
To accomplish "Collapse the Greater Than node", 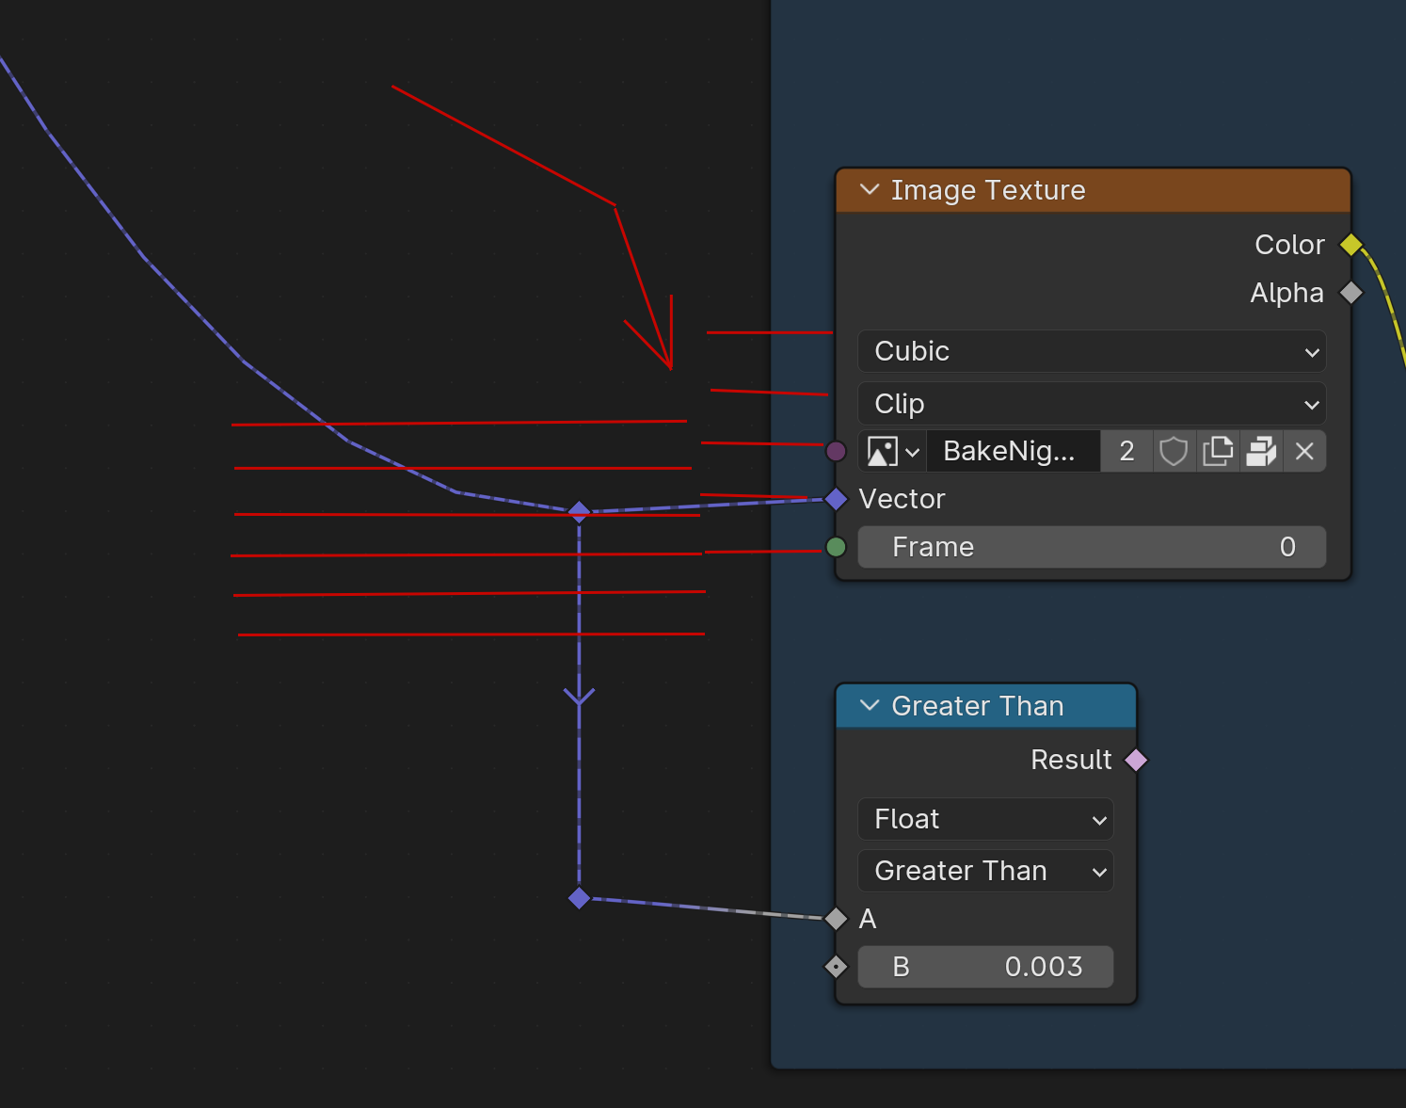I will coord(870,706).
